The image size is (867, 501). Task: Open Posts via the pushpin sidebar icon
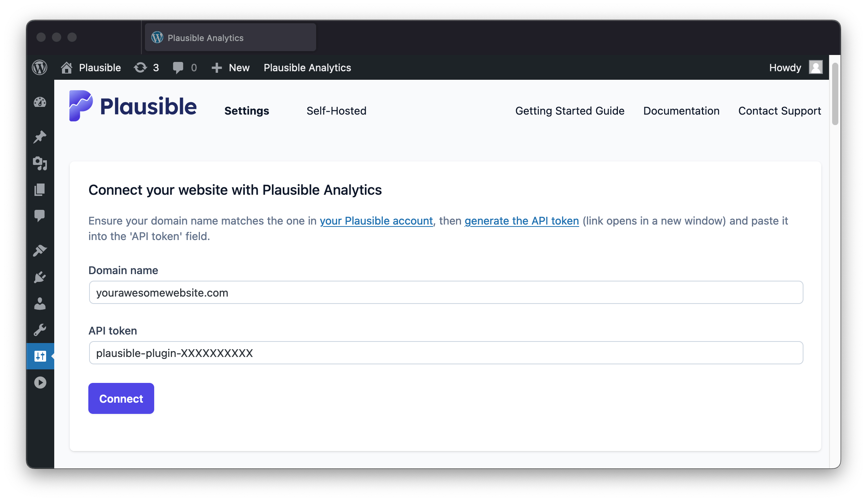pyautogui.click(x=40, y=137)
